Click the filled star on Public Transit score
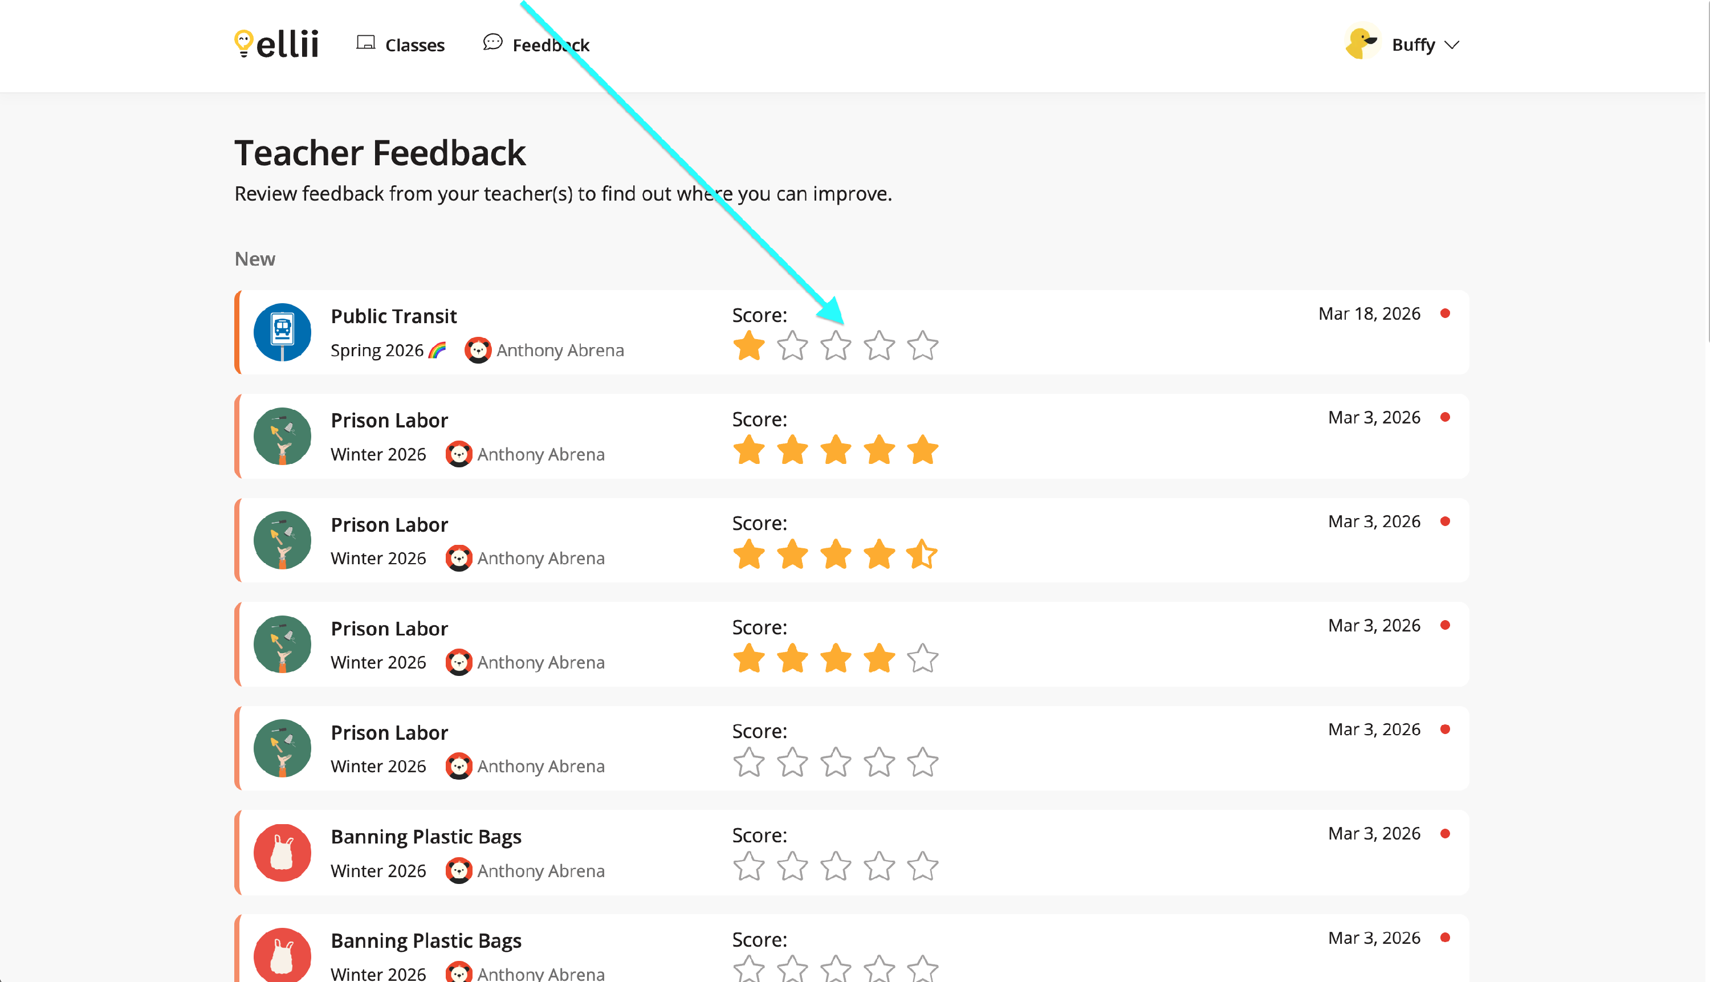1710x982 pixels. coord(749,346)
